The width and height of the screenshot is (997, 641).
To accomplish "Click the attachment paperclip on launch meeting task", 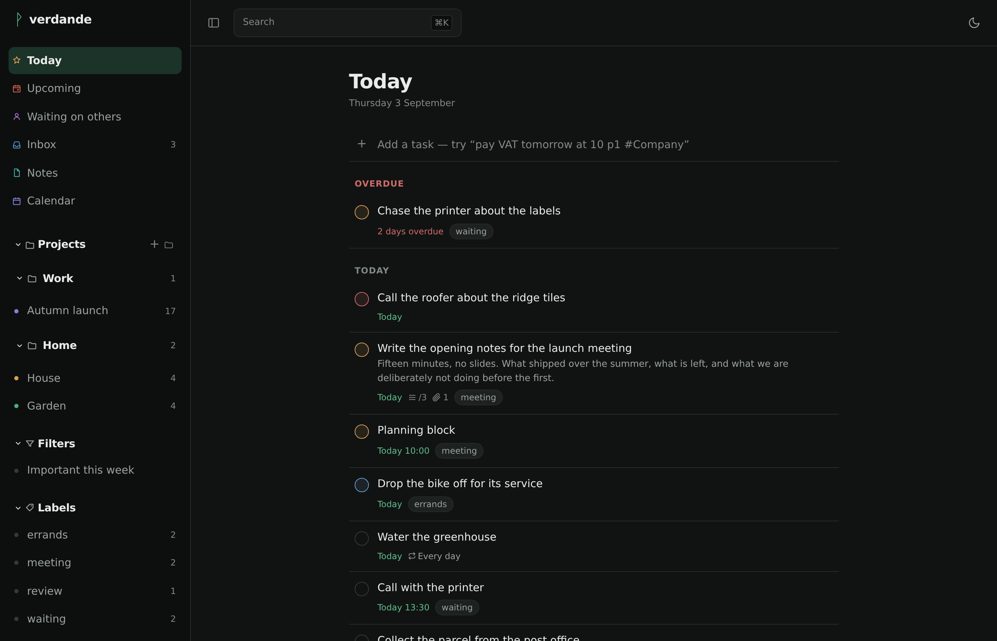I will tap(436, 397).
